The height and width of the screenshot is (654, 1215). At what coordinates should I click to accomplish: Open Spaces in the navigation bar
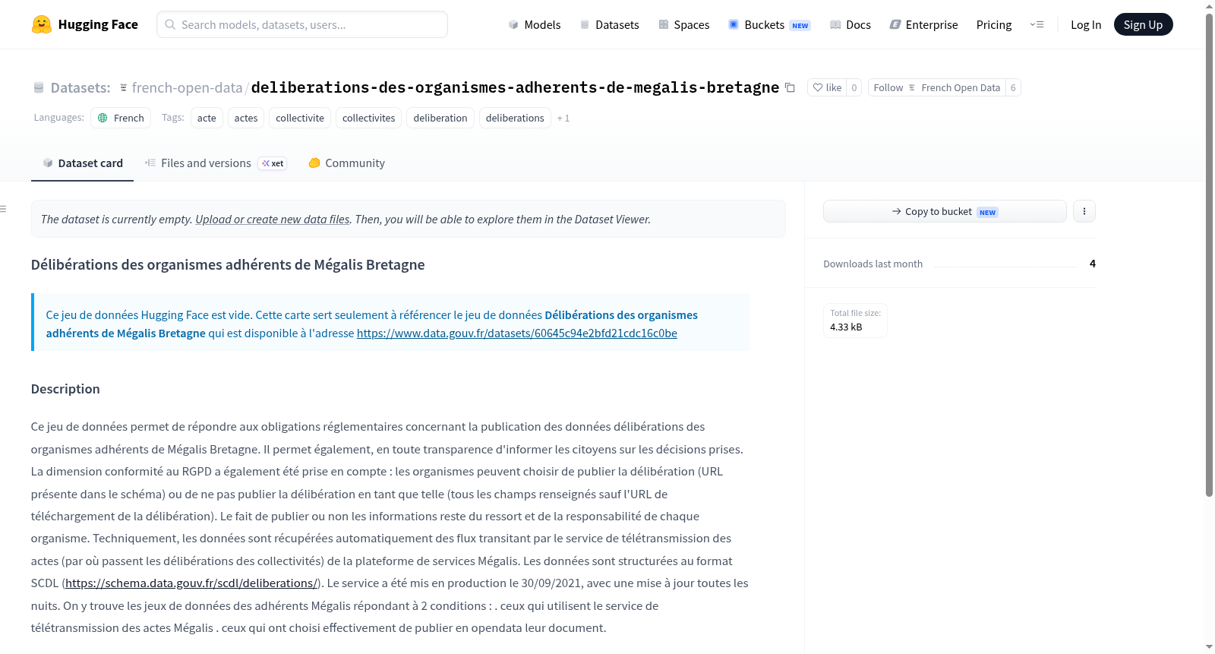click(684, 24)
